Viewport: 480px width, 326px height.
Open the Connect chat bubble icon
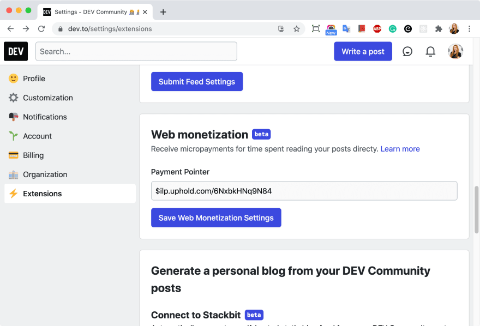(407, 51)
